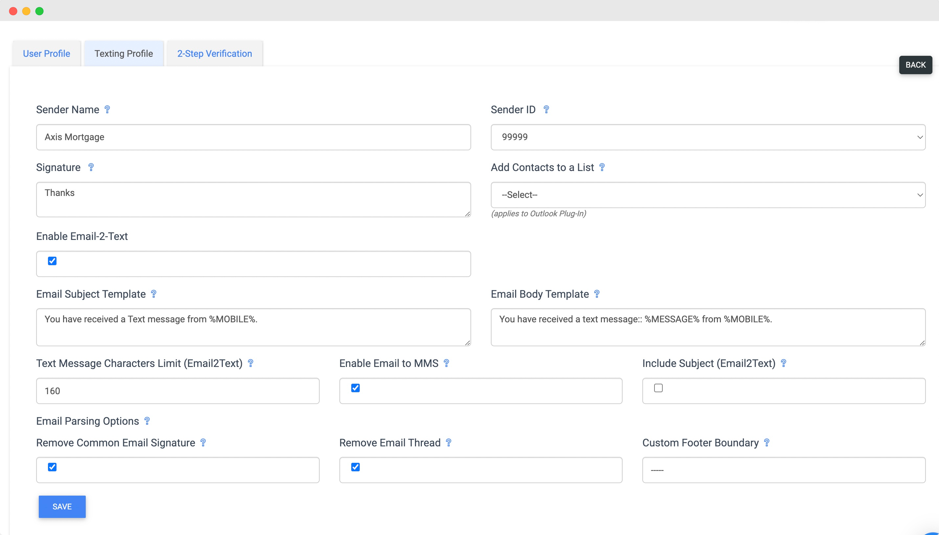Click the SAVE button
This screenshot has width=939, height=535.
[x=62, y=506]
